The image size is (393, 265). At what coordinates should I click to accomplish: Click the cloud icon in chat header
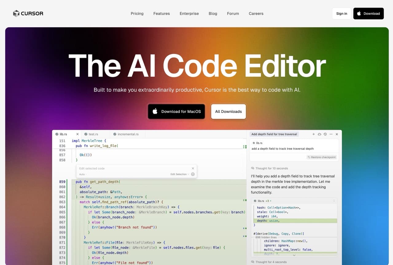(x=319, y=134)
